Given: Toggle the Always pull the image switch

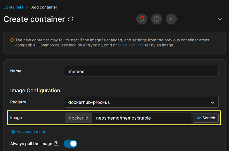Looking at the screenshot, I should click(70, 144).
